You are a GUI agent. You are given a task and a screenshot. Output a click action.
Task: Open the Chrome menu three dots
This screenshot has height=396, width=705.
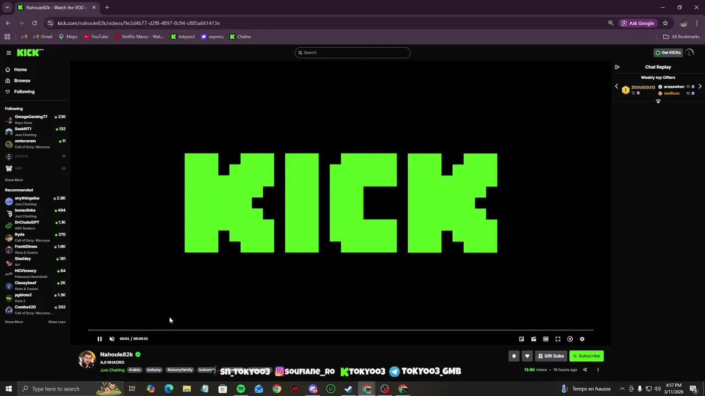coord(697,23)
